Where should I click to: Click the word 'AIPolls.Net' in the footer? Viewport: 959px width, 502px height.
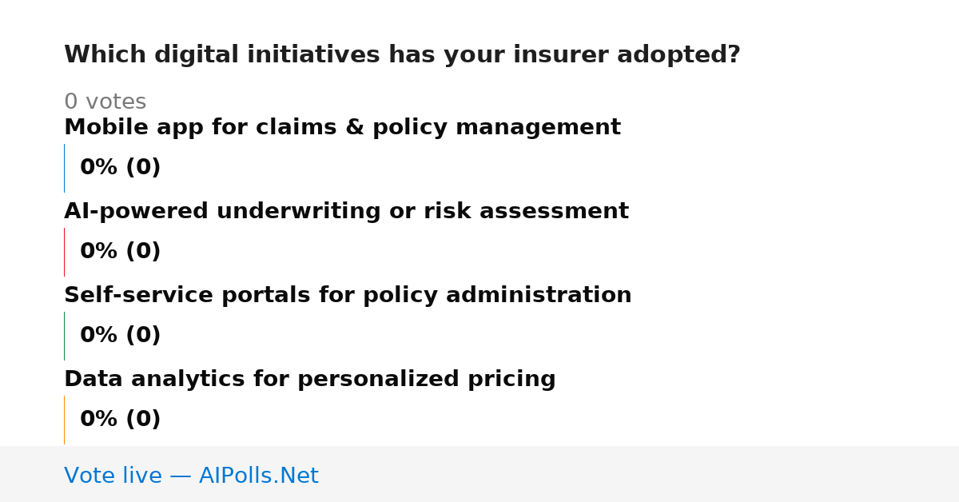[258, 476]
